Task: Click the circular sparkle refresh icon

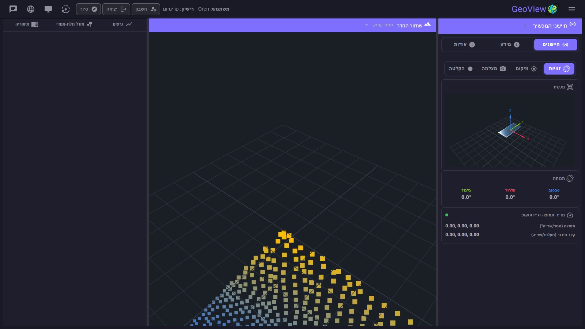Action: pos(66,9)
